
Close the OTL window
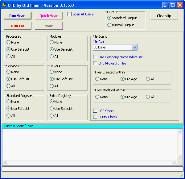click(180, 5)
